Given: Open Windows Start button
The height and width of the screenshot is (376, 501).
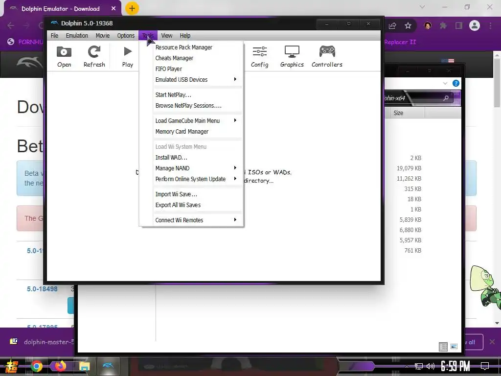Looking at the screenshot, I should pos(11,366).
